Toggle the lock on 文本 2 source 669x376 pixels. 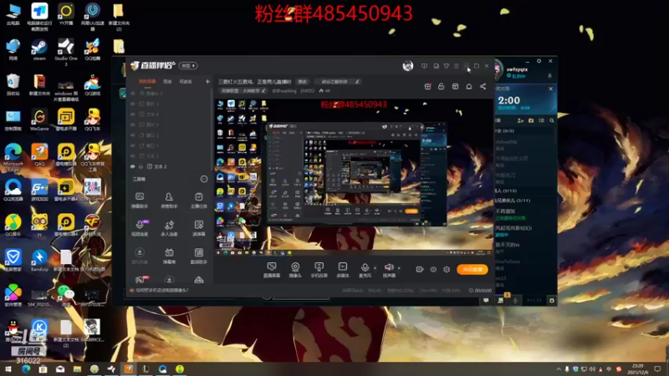point(140,166)
